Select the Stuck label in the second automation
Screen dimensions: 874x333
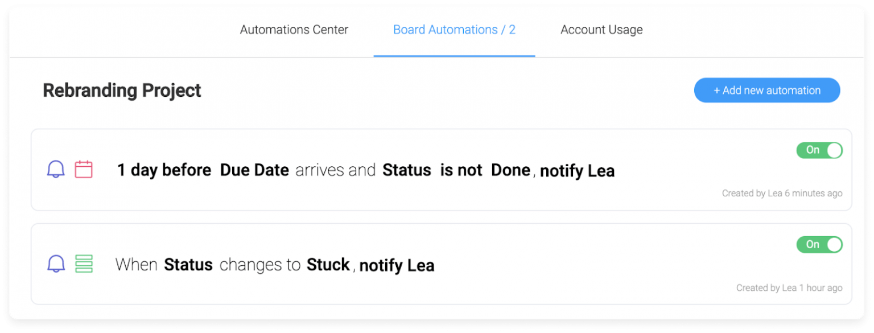coord(328,264)
